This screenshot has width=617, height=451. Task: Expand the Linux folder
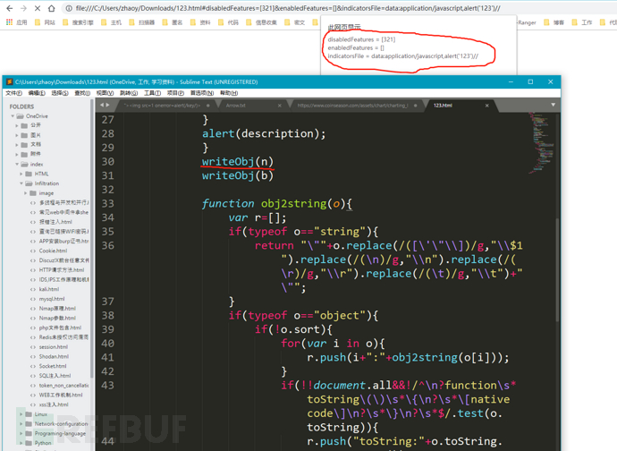(21, 414)
